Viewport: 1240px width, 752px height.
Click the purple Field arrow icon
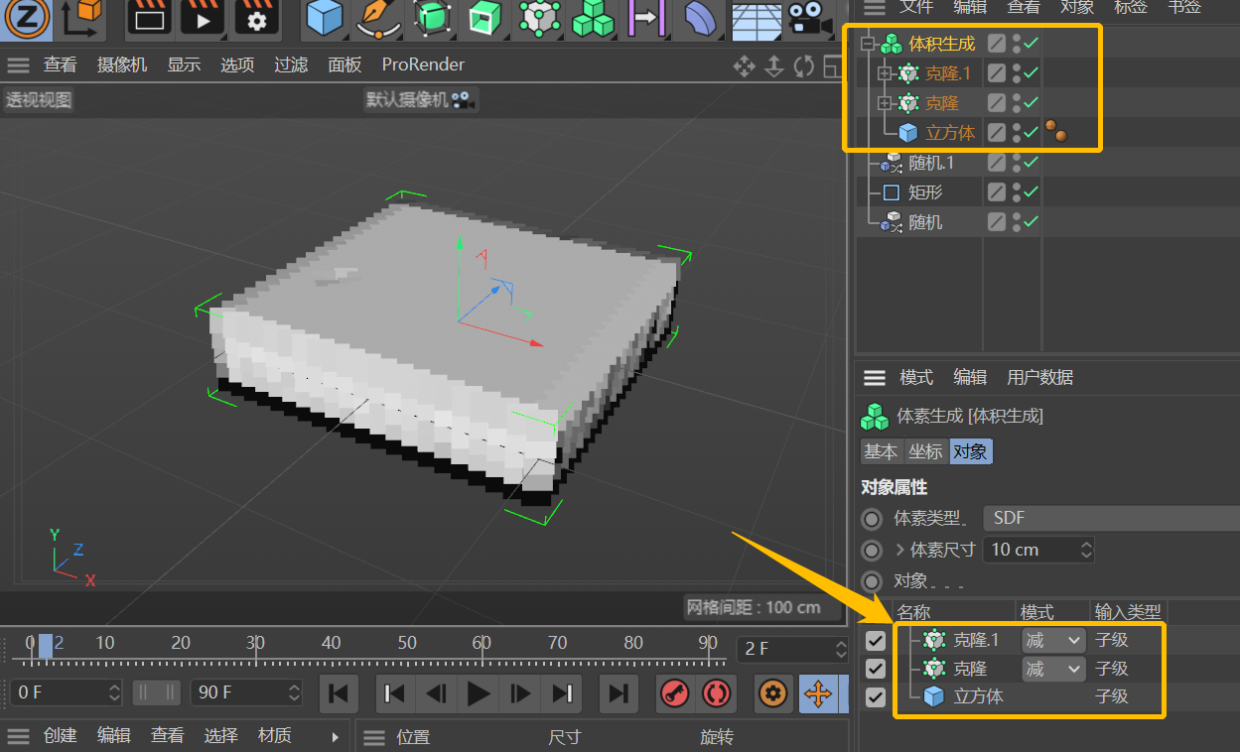pyautogui.click(x=646, y=18)
